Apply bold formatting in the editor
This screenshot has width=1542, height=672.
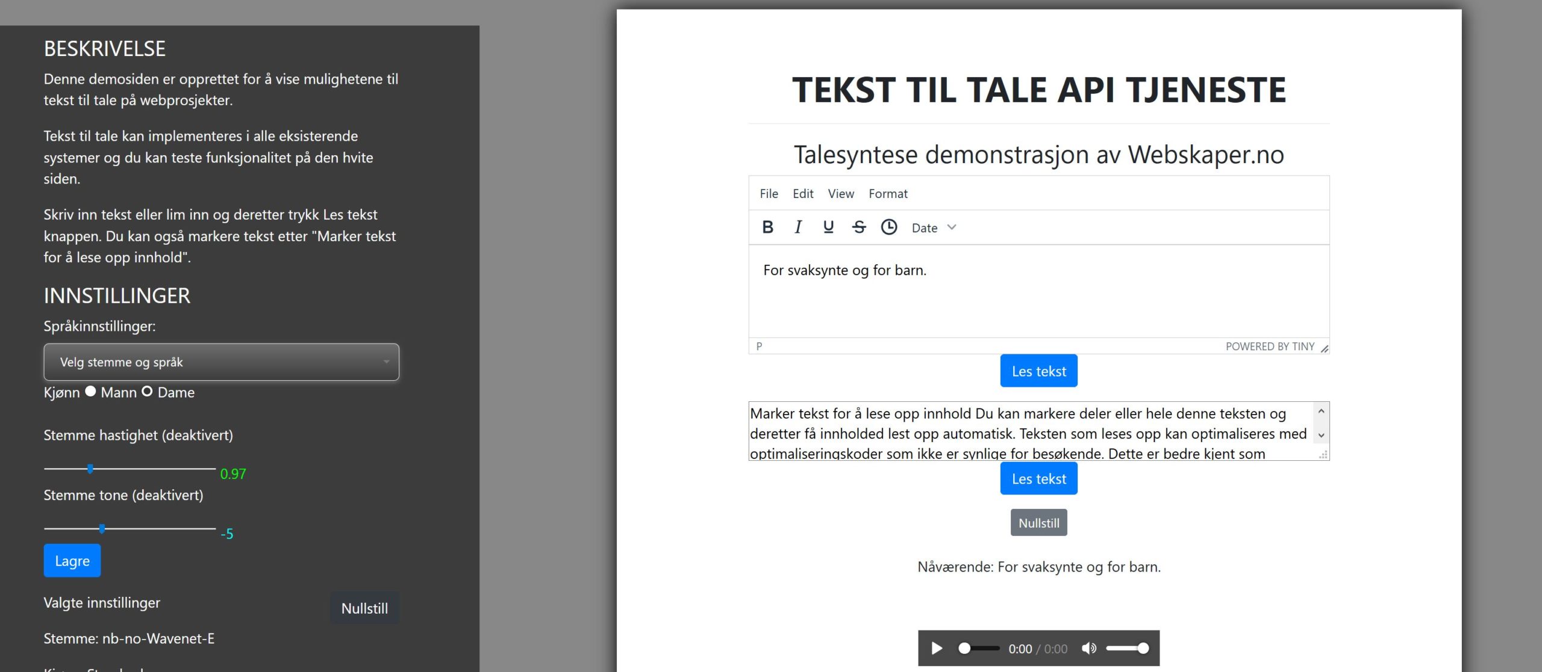click(x=768, y=227)
